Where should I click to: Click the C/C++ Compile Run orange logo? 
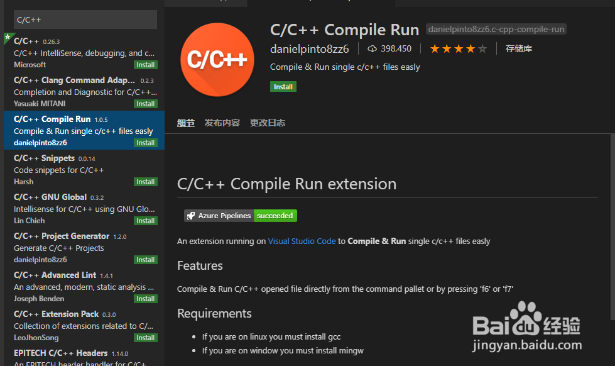pyautogui.click(x=217, y=60)
